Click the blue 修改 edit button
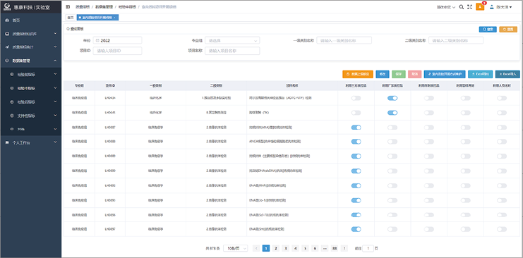The image size is (523, 258). [x=383, y=74]
